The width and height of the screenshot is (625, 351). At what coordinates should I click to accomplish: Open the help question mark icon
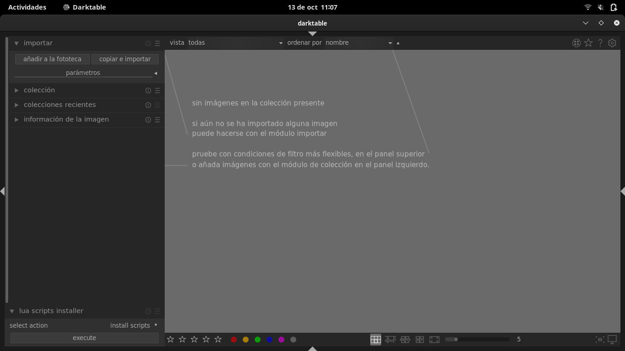[600, 43]
